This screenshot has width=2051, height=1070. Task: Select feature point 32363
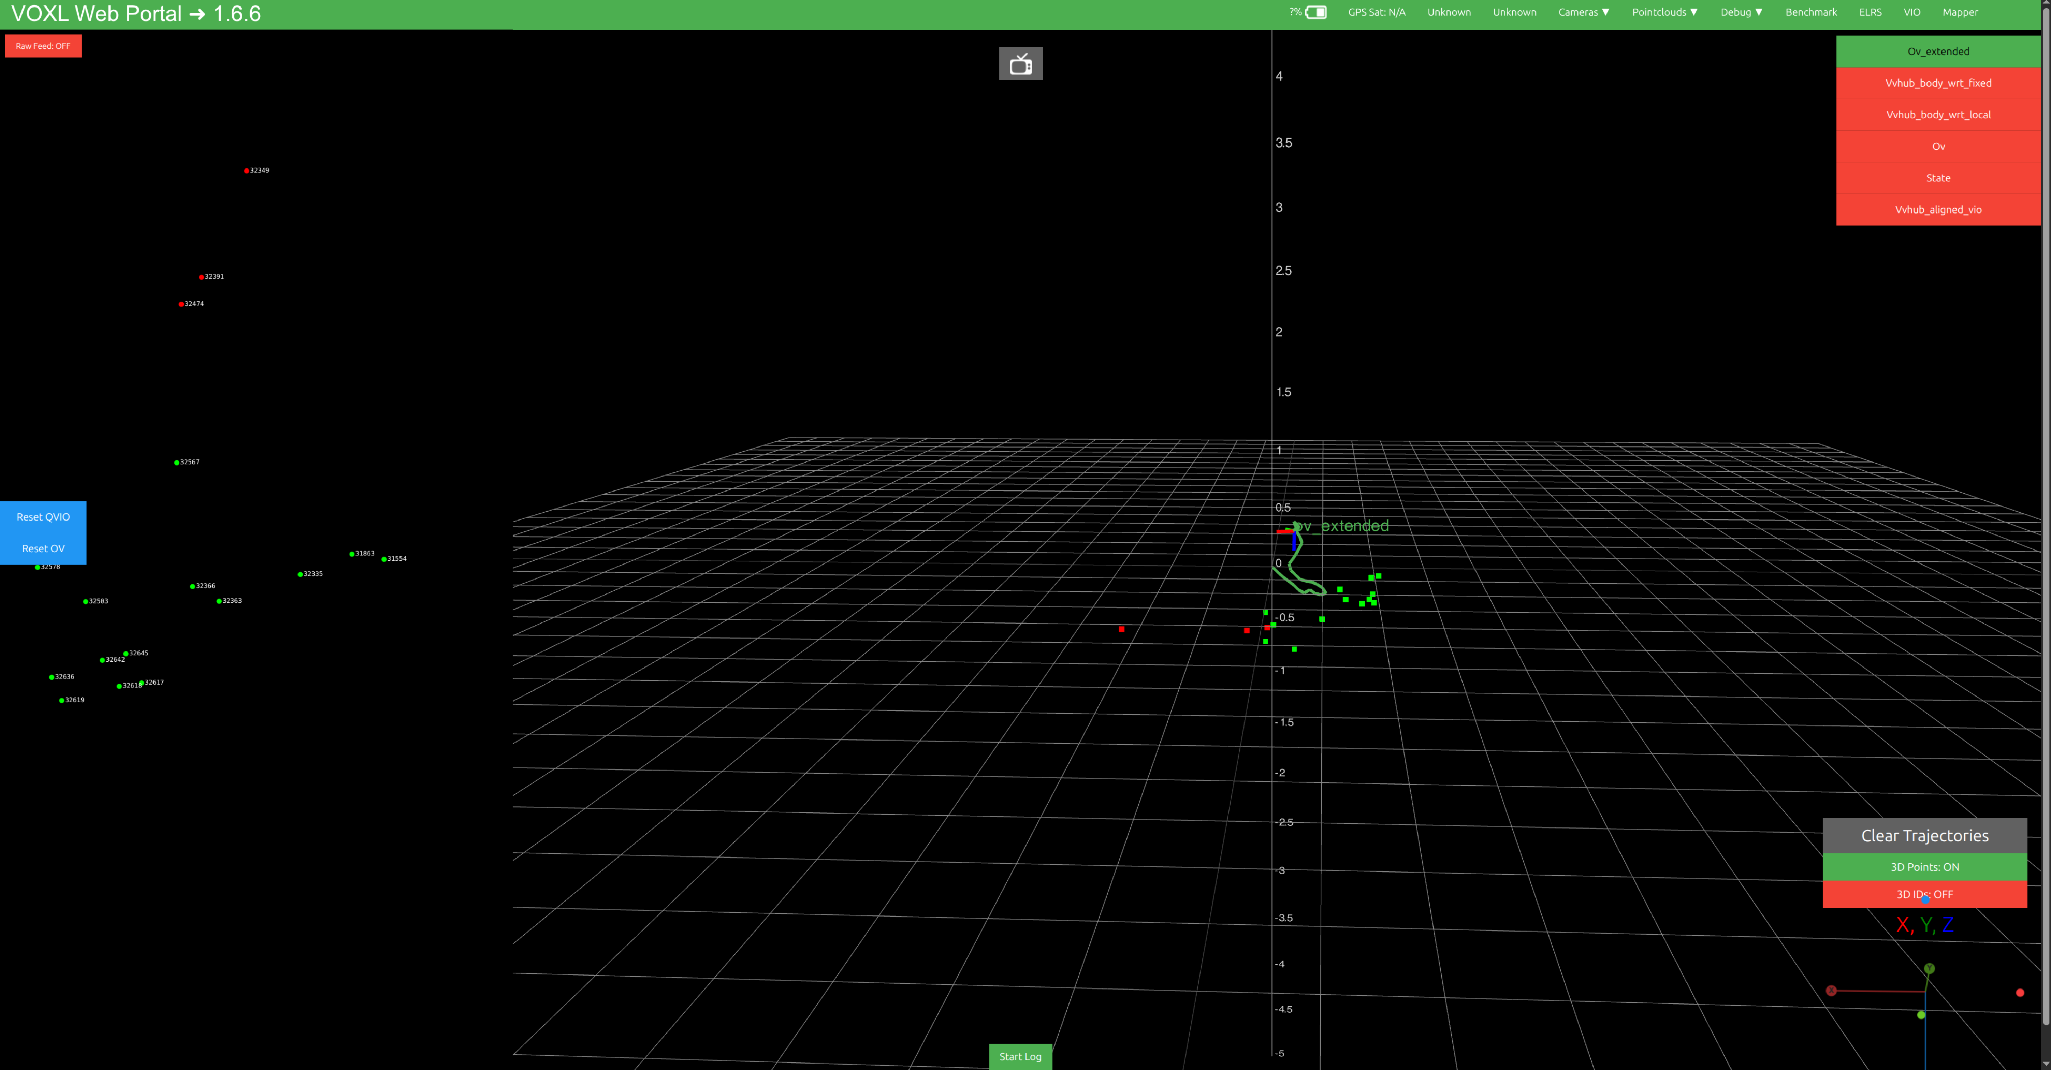pos(219,601)
